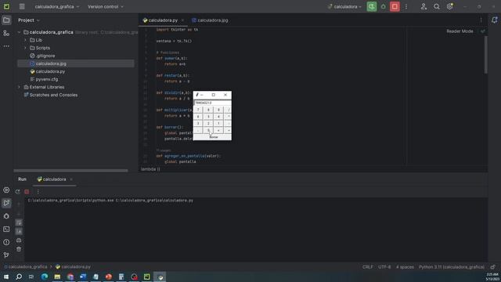The image size is (501, 282).
Task: Open the Project view selector dropdown
Action: (x=29, y=20)
